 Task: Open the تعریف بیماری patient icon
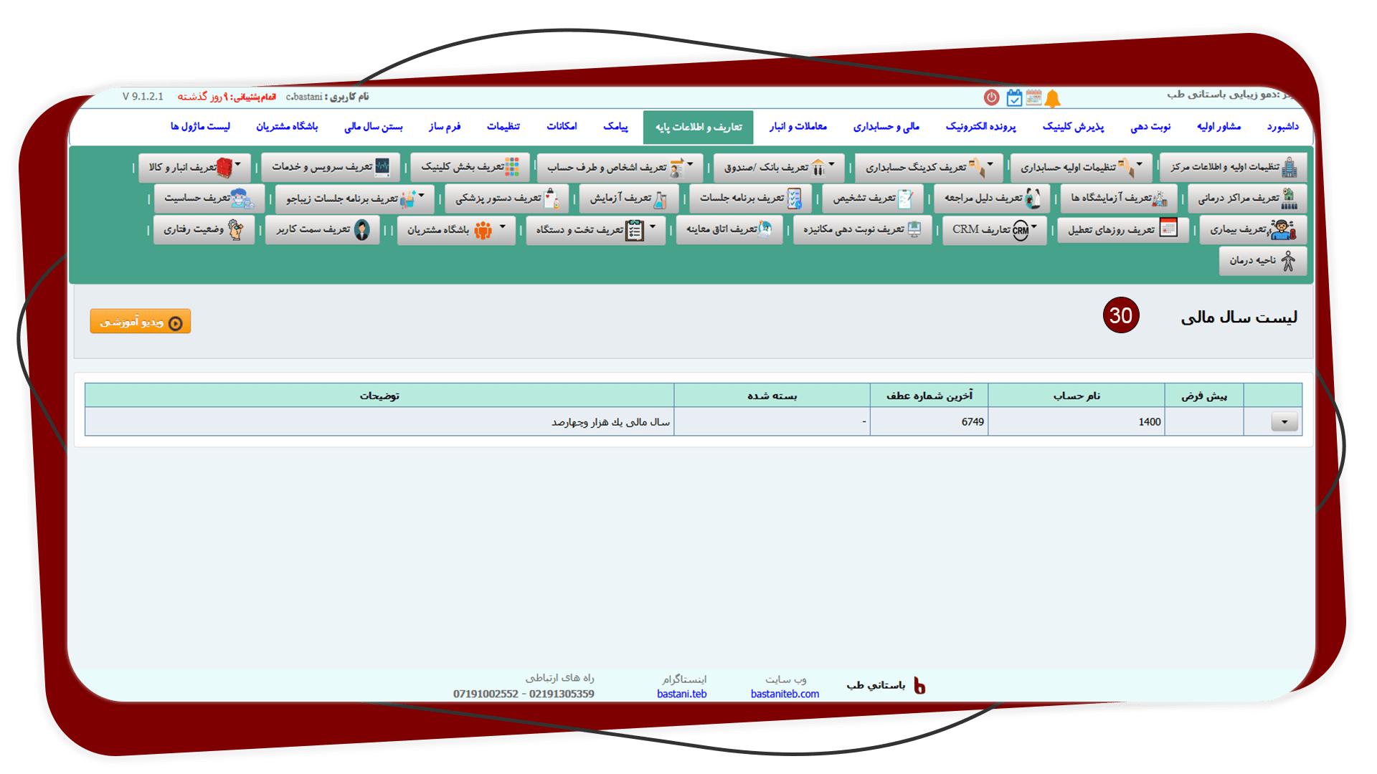pos(1282,229)
